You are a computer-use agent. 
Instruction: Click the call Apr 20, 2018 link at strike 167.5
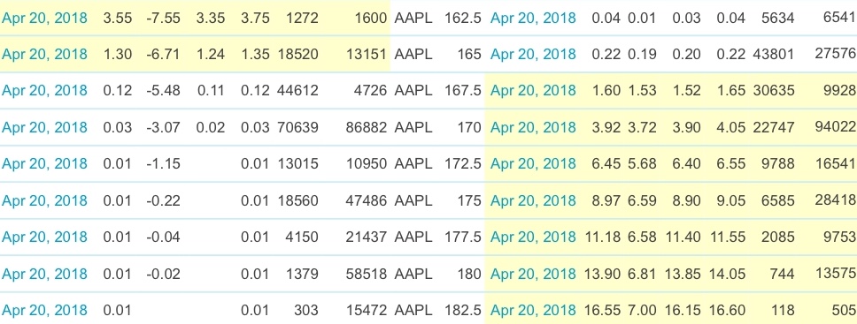point(44,91)
